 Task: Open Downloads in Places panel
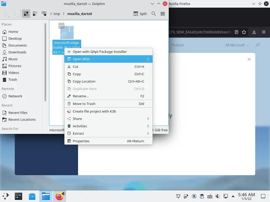point(17,52)
